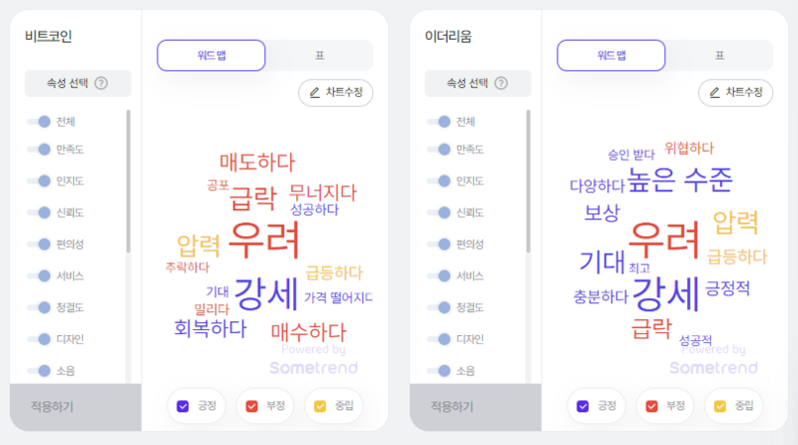The height and width of the screenshot is (445, 798).
Task: Click help icon beside 속성 선택 in 이더리움 panel
Action: click(x=502, y=83)
